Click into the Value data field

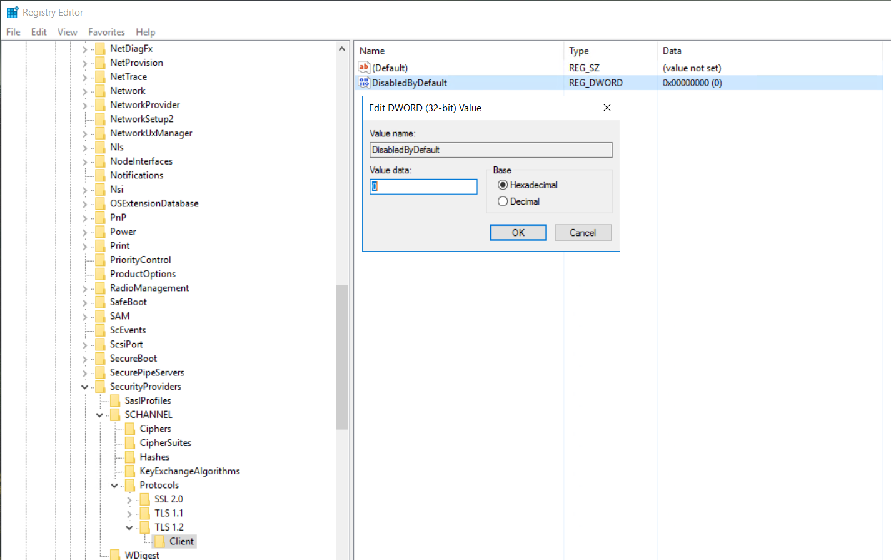click(x=423, y=186)
